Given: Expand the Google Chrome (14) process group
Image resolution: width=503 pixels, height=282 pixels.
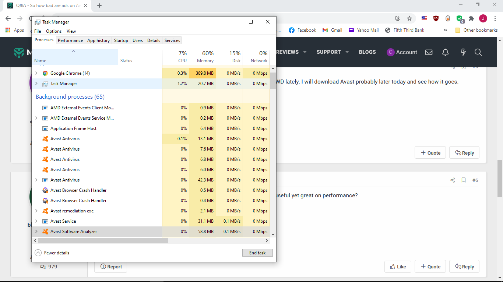Looking at the screenshot, I should [36, 73].
